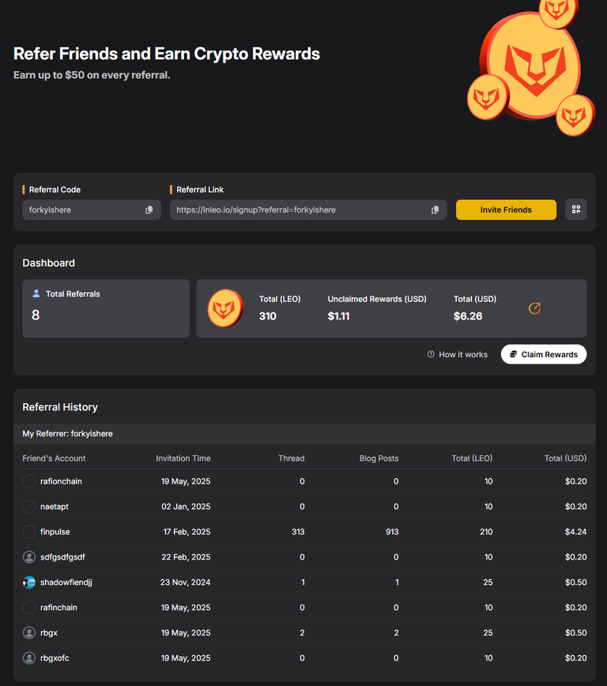
Task: Open the QR code icon button
Action: tap(576, 209)
